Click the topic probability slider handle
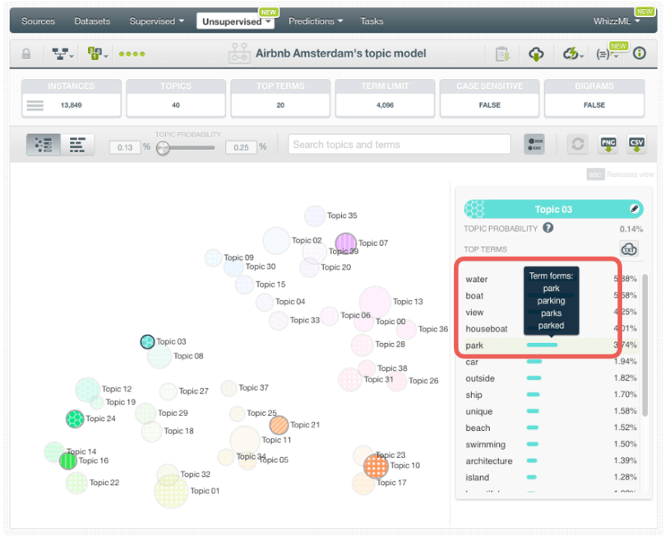Image resolution: width=665 pixels, height=537 pixels. coord(163,148)
